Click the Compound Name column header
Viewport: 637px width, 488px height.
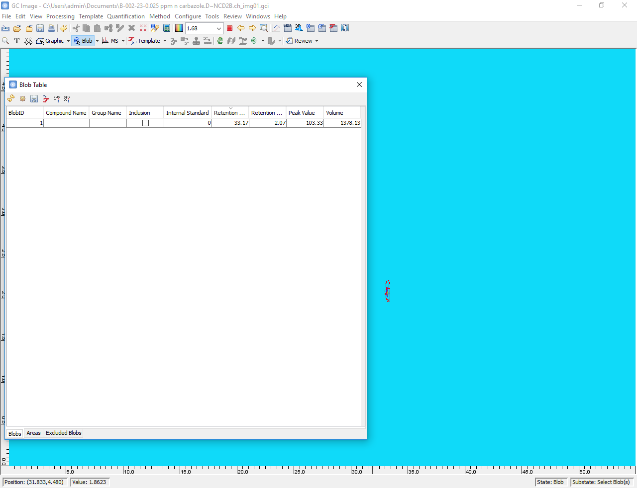point(66,113)
